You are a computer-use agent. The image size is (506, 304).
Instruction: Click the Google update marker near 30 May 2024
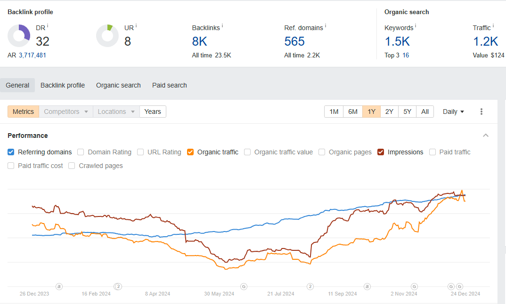point(244,286)
